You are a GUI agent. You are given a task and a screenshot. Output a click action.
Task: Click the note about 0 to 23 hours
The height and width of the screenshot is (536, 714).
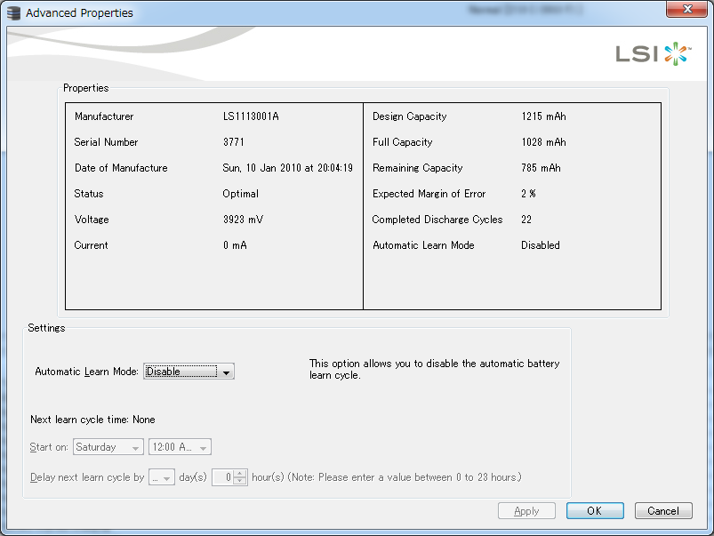[x=405, y=477]
